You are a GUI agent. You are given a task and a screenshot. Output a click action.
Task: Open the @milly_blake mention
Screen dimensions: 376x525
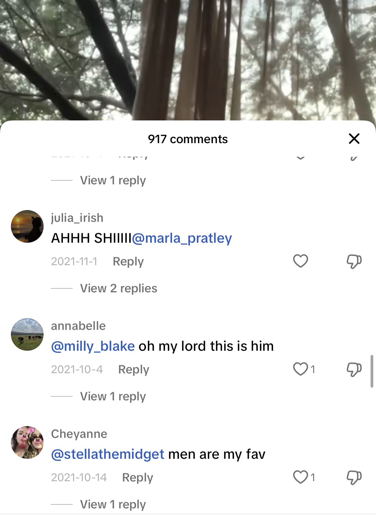[x=93, y=346]
